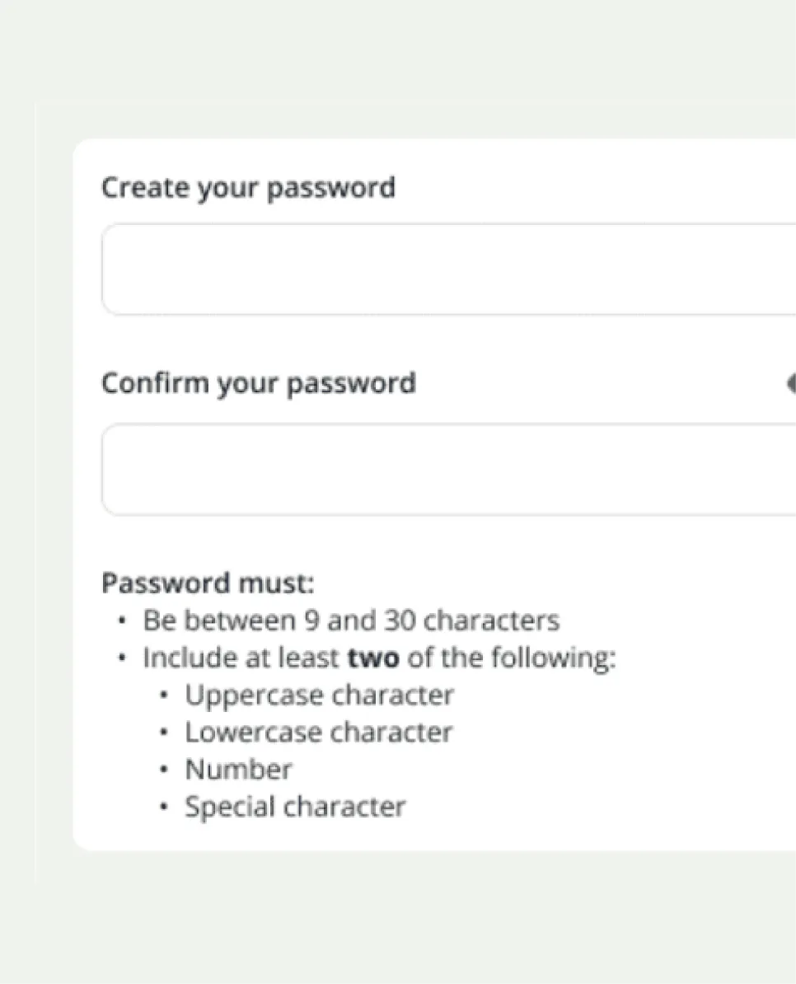Click the "Number" requirement item
Screen dimensions: 796x984
[x=238, y=770]
